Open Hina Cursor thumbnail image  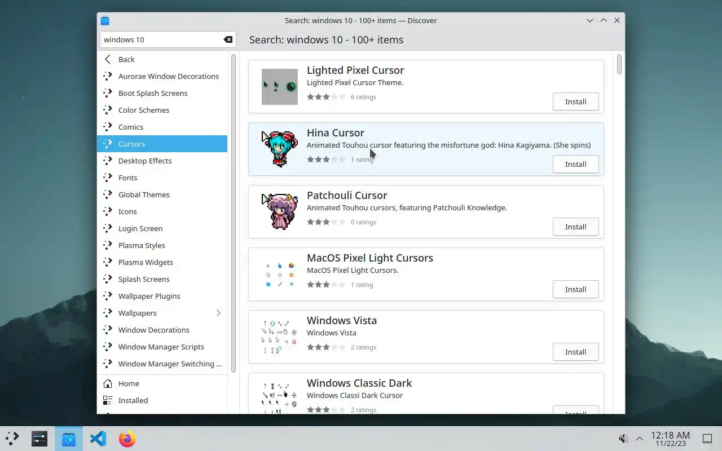point(280,149)
